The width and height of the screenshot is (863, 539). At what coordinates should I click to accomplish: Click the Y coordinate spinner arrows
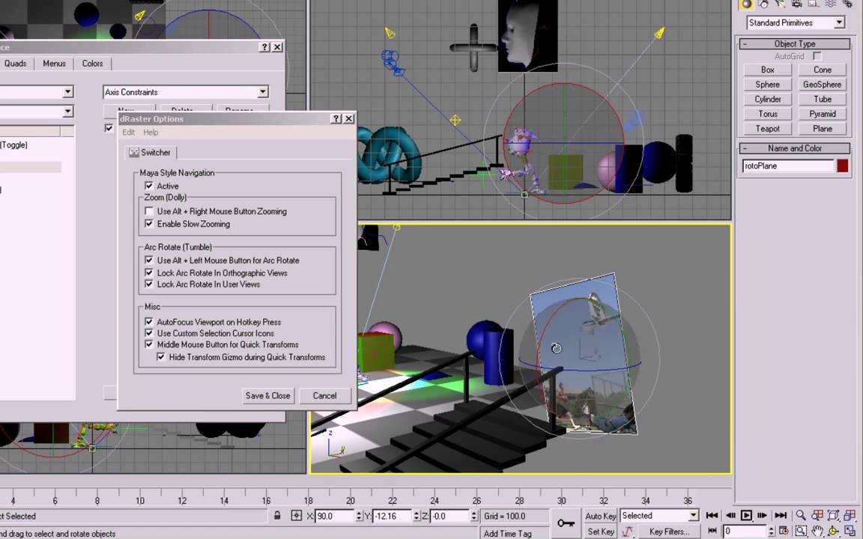point(417,516)
